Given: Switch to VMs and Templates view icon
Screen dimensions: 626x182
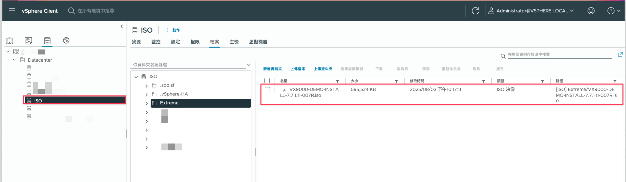Looking at the screenshot, I should (28, 41).
